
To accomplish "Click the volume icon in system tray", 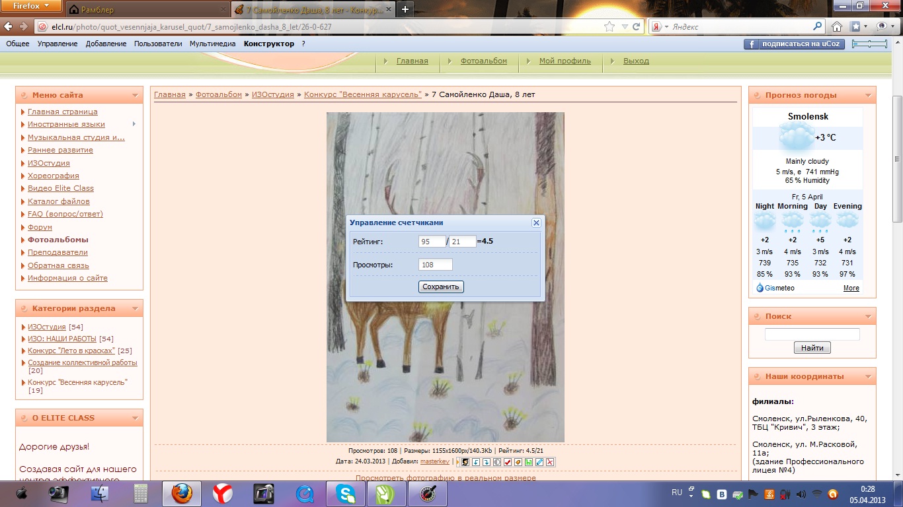I will tap(801, 494).
